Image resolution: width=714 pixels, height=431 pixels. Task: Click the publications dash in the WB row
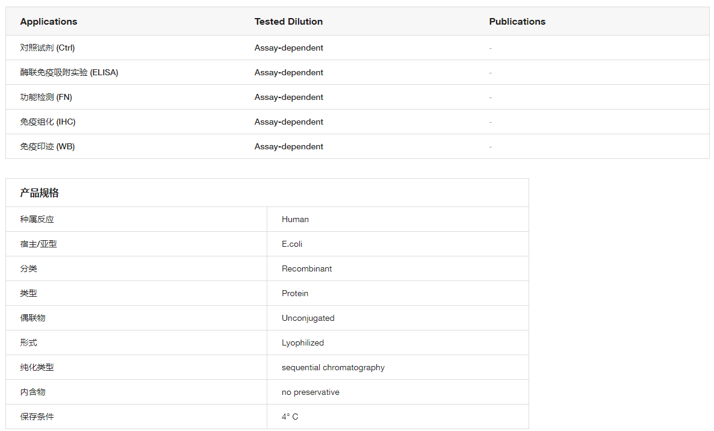tap(491, 146)
